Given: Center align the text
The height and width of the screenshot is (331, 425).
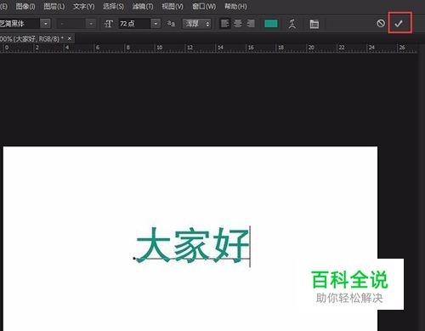Looking at the screenshot, I should pyautogui.click(x=238, y=24).
